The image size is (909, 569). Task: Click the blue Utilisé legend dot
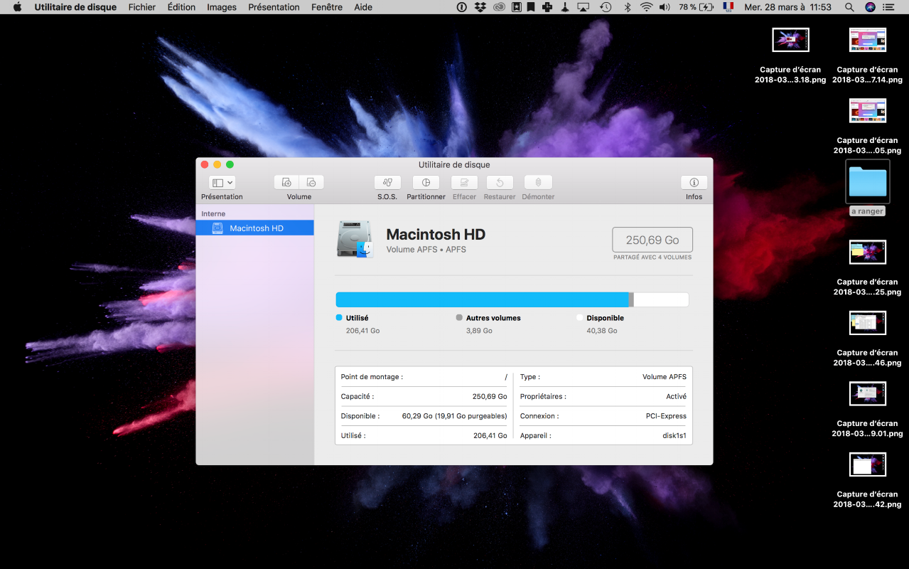[x=339, y=318]
